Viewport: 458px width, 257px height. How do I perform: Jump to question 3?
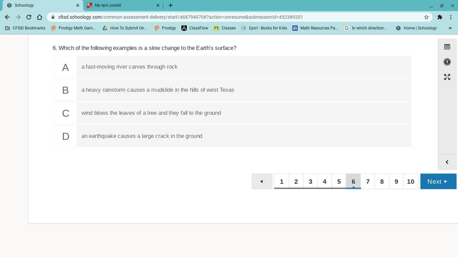point(310,181)
